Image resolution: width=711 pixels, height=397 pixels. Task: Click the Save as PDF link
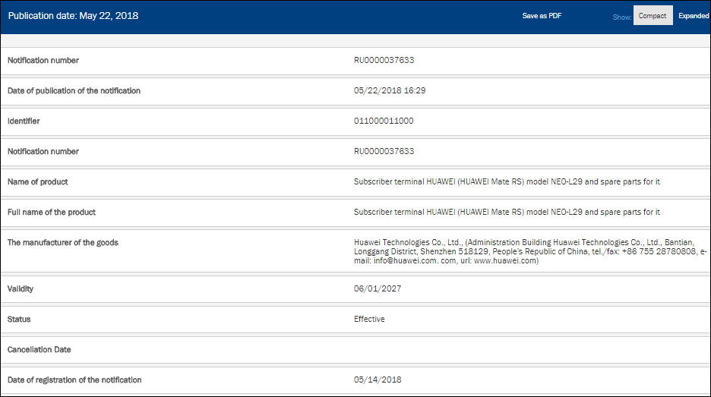[x=542, y=16]
